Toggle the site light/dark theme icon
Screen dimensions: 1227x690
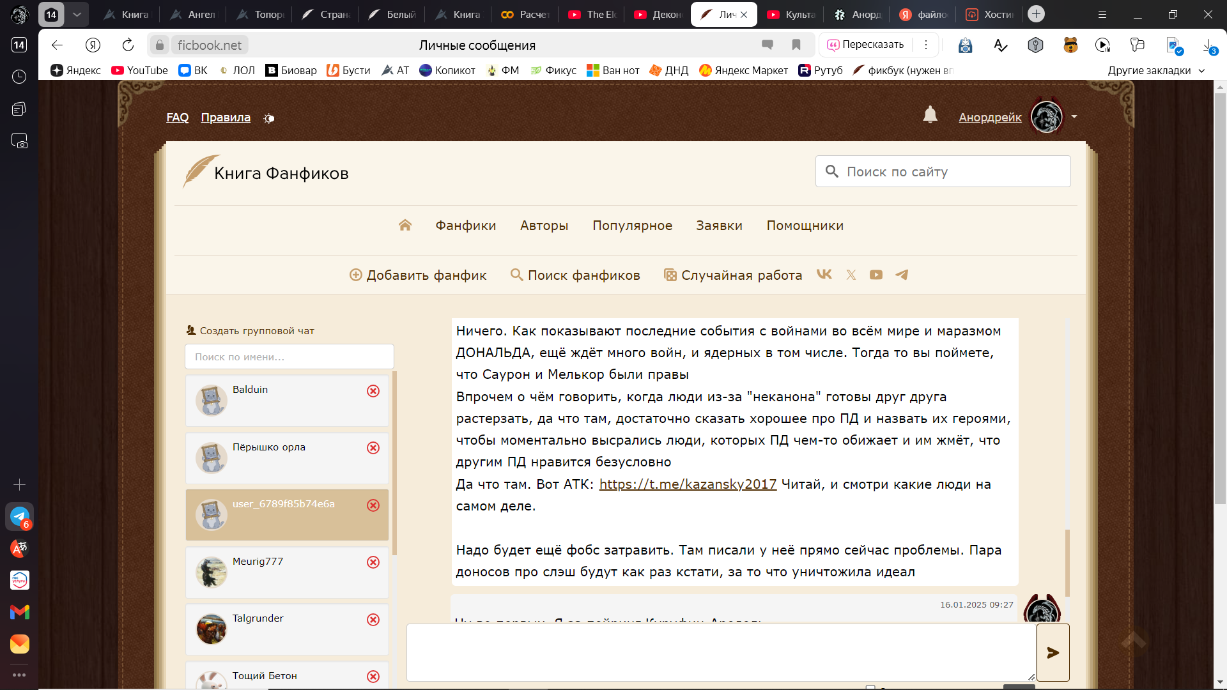[x=269, y=118]
